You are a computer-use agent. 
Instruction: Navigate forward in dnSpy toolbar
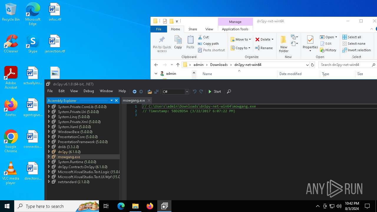coord(141,92)
